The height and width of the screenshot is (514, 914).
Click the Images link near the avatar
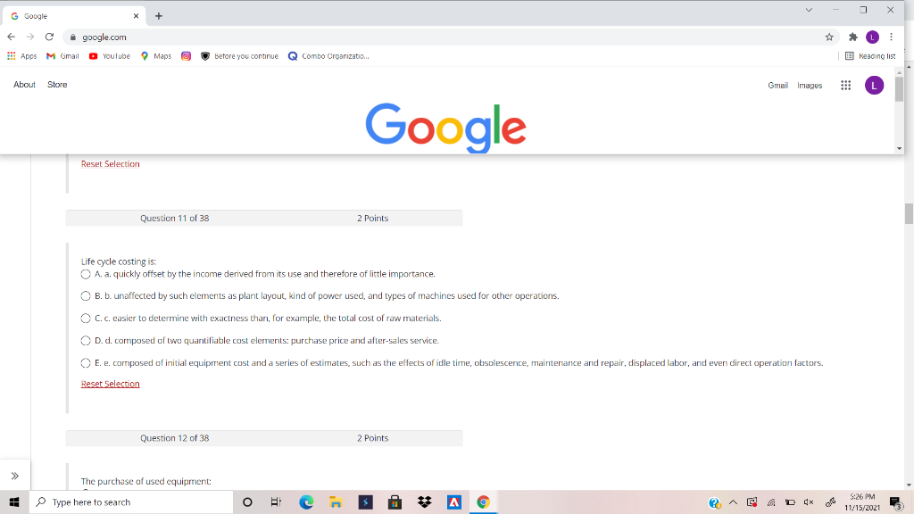(810, 85)
